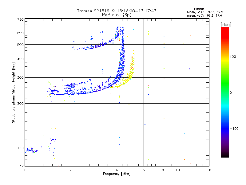Viewport: 246px width, 185px height.
Task: Click the x-axis tick label "8"
Action: click(x=163, y=170)
